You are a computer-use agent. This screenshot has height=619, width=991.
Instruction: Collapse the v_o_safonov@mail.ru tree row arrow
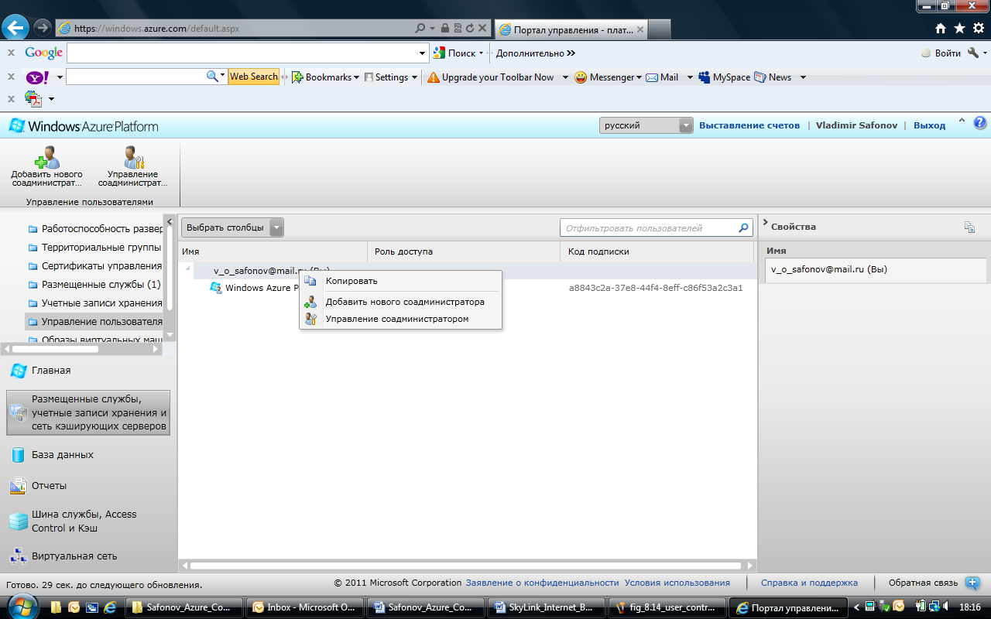[188, 269]
